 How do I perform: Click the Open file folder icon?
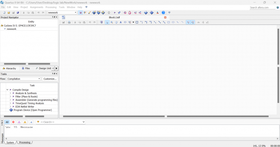[8, 13]
